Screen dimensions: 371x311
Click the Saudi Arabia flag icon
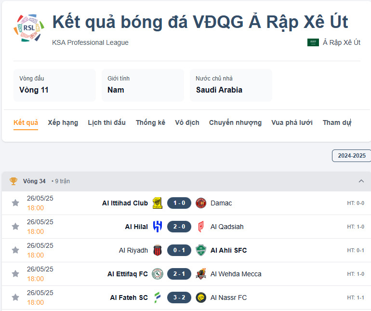coord(313,42)
